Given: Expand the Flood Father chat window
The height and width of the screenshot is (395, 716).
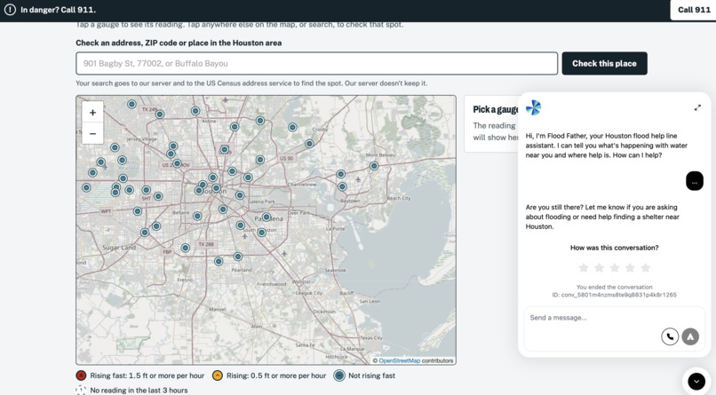Looking at the screenshot, I should pos(697,108).
